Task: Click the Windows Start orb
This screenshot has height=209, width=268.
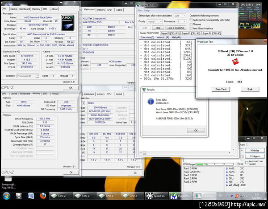Action: pos(6,196)
